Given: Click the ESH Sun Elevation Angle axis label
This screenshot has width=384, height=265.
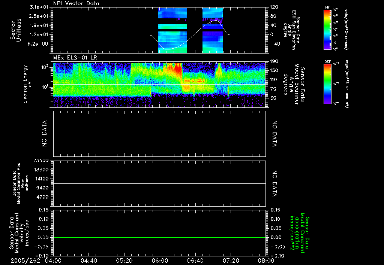Looking at the screenshot, I should coord(292,30).
